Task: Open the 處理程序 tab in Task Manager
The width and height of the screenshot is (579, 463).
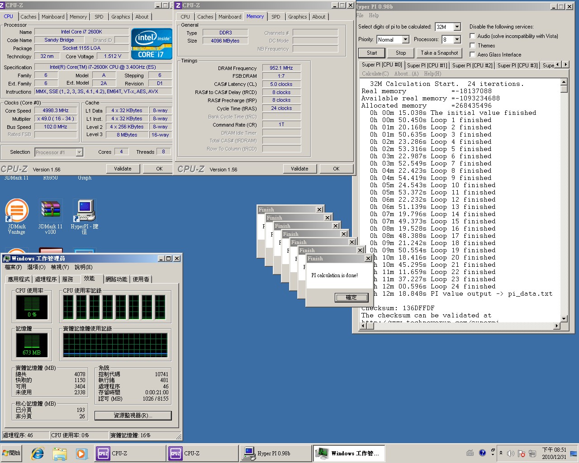Action: click(x=46, y=279)
